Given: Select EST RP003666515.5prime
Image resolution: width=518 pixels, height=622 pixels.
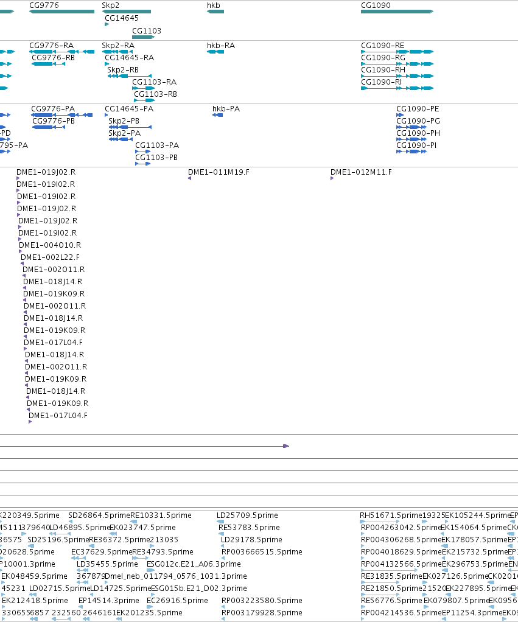Looking at the screenshot, I should click(x=262, y=552).
